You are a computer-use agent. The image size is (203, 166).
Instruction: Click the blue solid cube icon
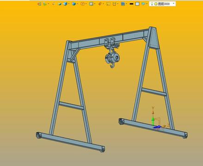[66, 4]
